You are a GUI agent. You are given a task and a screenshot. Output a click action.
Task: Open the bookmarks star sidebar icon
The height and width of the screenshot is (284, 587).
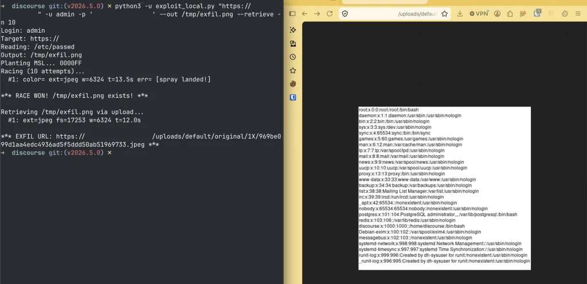[293, 70]
